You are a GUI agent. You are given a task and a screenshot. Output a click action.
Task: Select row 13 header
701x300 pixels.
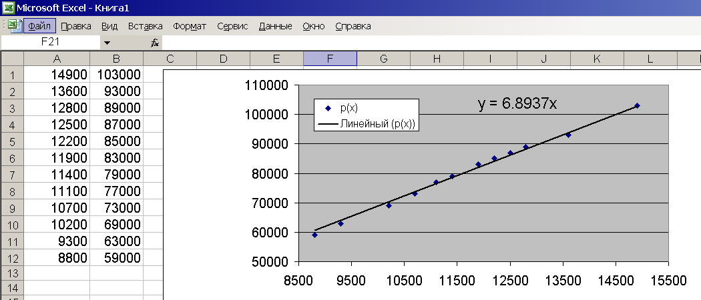(x=12, y=275)
